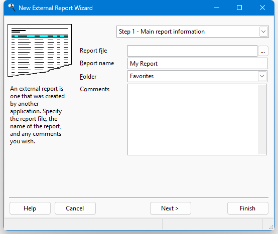Open the Folder dropdown arrow

[262, 76]
